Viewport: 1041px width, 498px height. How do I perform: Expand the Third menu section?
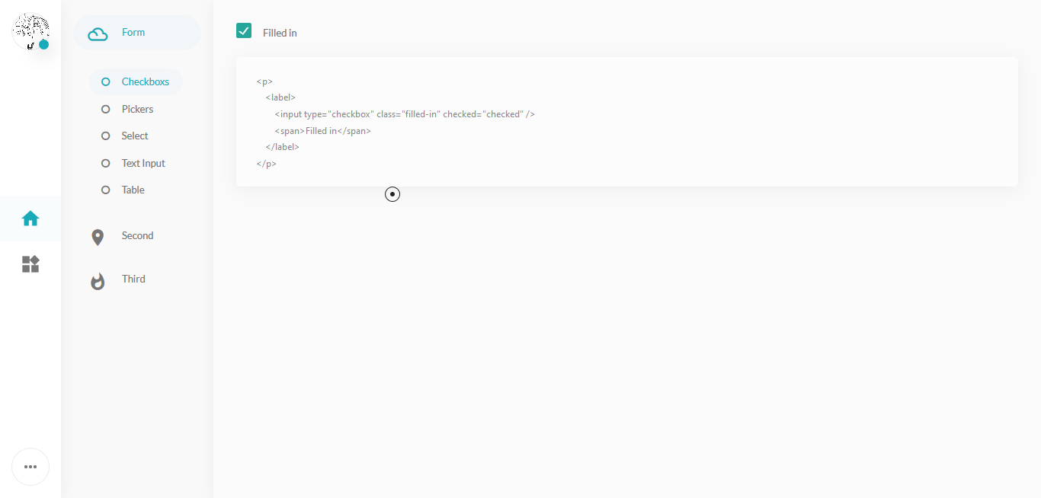coord(133,279)
